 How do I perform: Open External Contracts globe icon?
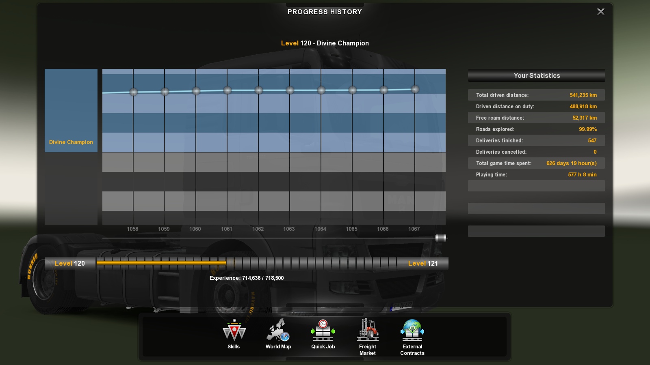pos(412,330)
